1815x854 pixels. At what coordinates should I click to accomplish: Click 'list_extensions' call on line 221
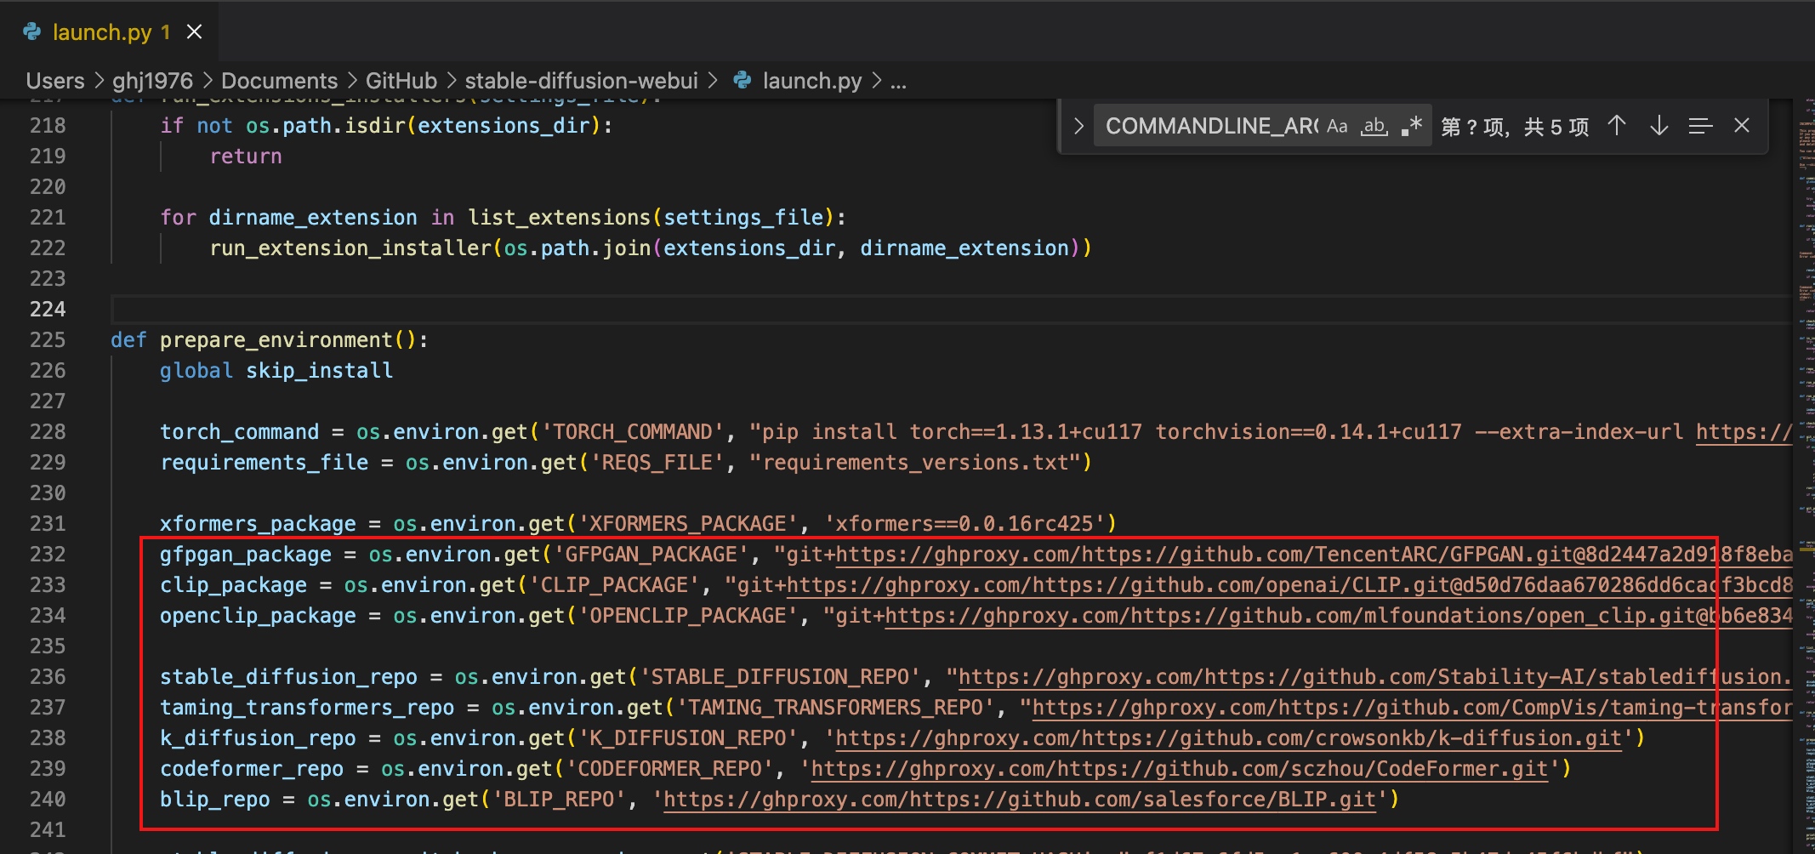point(559,218)
